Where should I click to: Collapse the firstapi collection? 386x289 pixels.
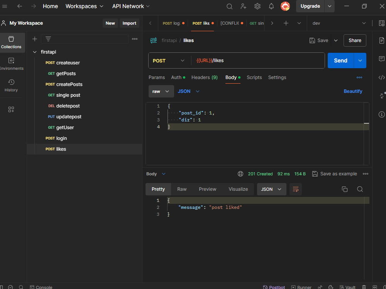(35, 52)
